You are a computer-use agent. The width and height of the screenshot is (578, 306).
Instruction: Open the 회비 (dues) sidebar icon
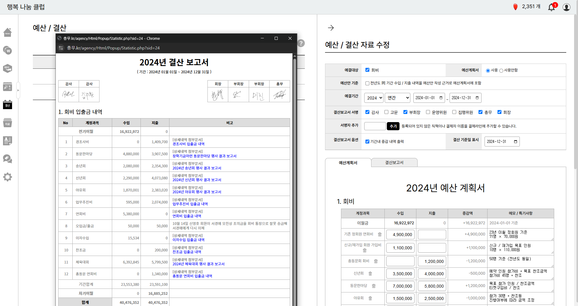8,68
